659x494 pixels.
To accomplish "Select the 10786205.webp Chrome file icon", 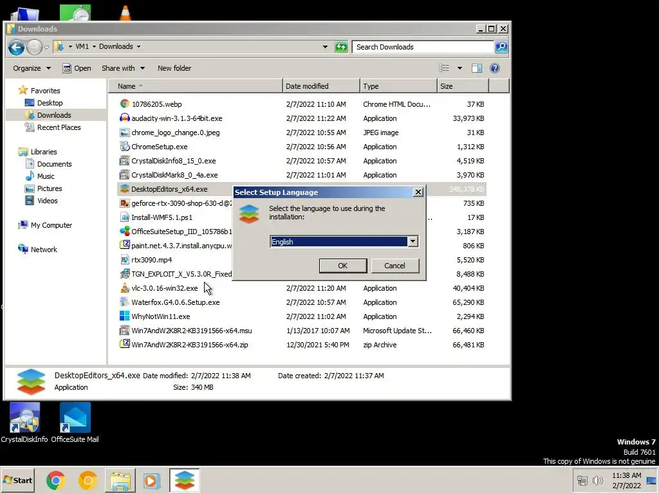I will pyautogui.click(x=124, y=104).
